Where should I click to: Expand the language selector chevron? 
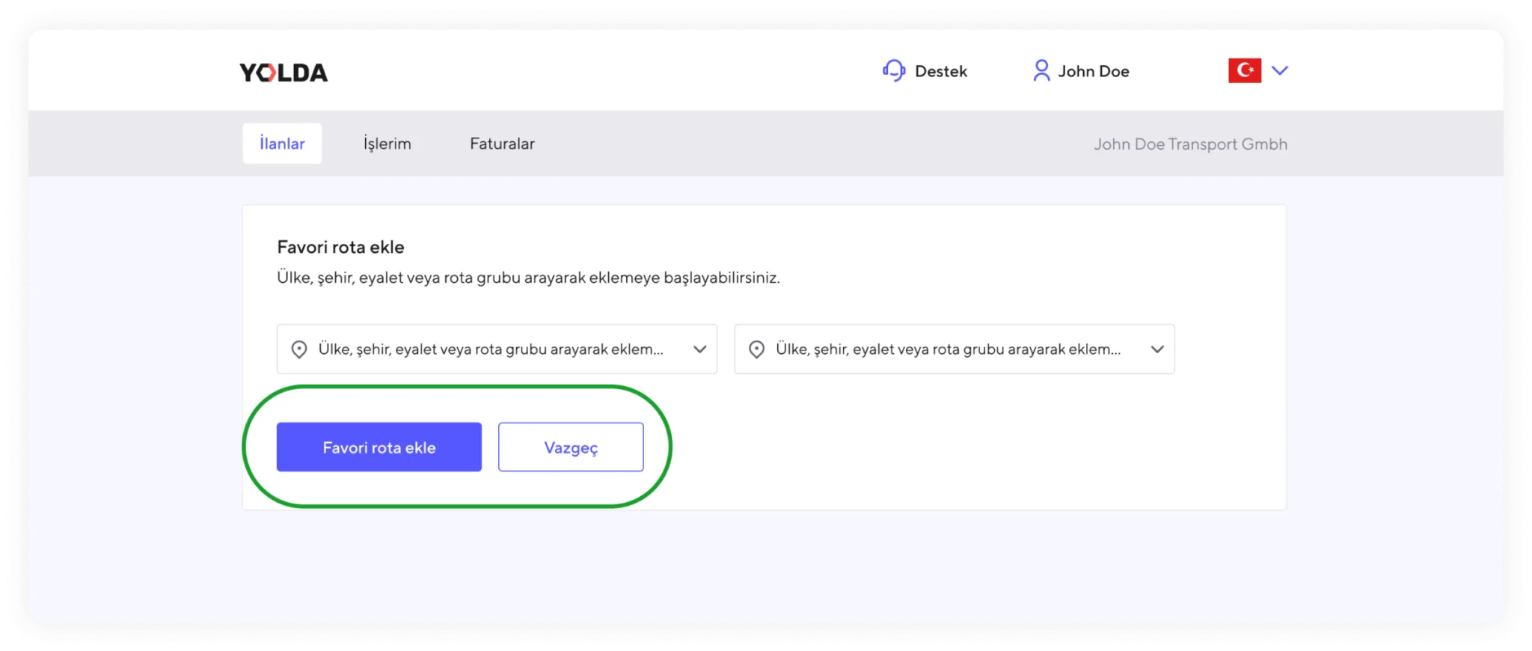click(1280, 70)
